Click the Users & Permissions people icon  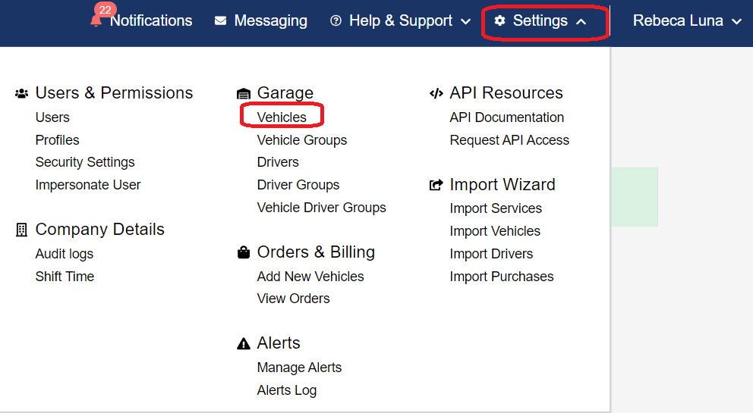21,93
